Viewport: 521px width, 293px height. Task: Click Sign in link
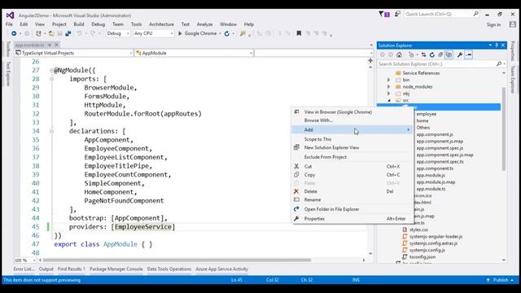click(x=493, y=24)
